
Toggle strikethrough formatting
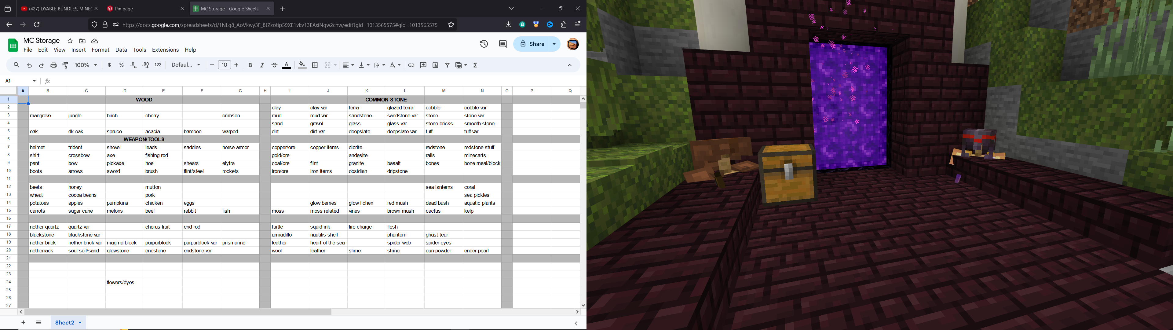pos(275,66)
